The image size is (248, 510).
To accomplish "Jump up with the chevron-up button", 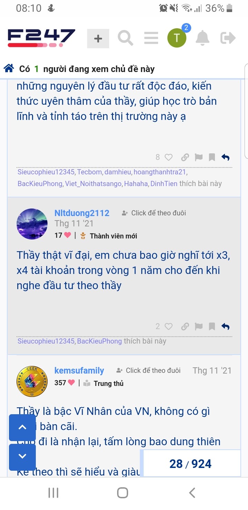I will (22, 427).
